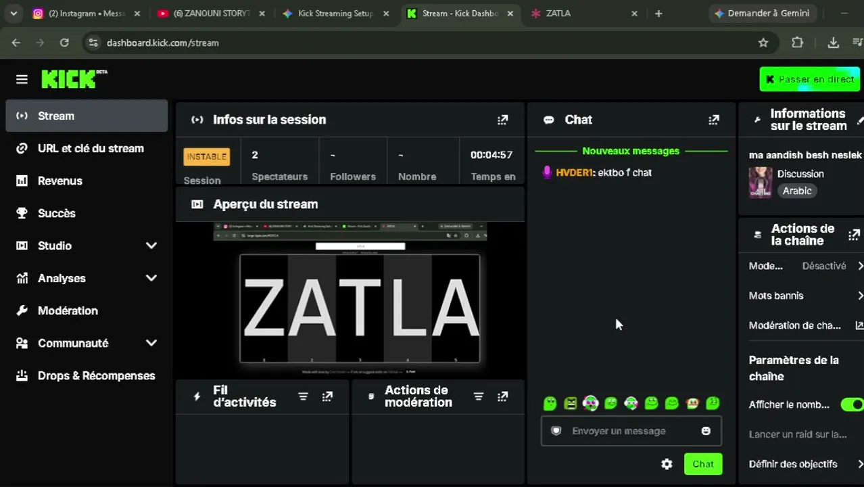Select Stream in the sidebar
The width and height of the screenshot is (864, 487).
coord(87,116)
